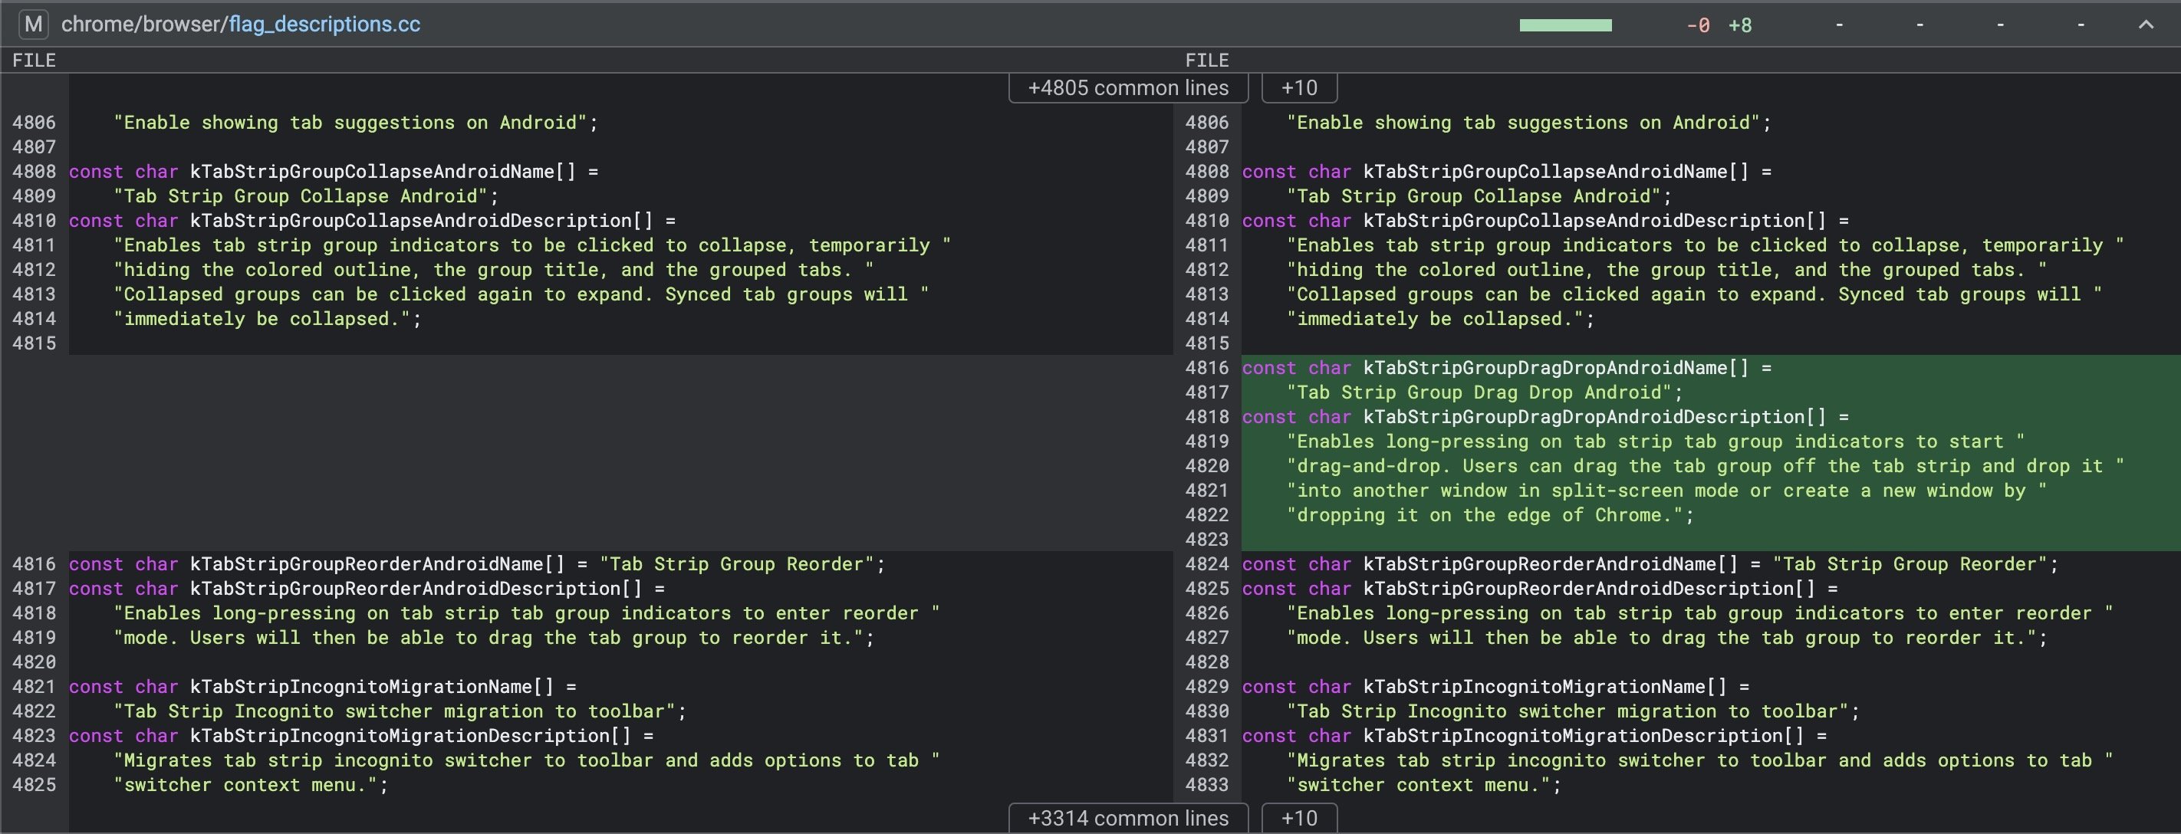
Task: Click right-side line number 4816
Action: (1206, 367)
